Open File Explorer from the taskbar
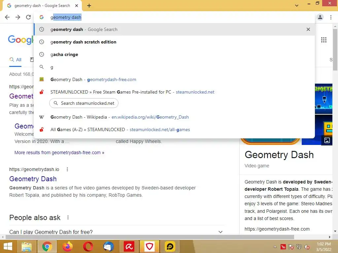338x253 pixels. pos(27,246)
